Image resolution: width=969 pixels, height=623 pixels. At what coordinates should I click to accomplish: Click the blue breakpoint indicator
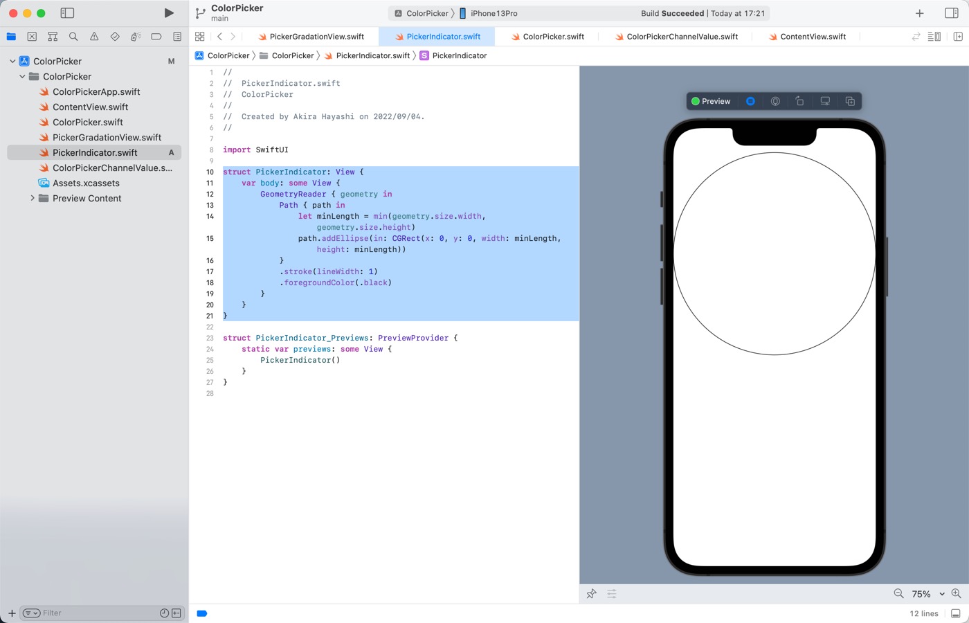click(202, 613)
